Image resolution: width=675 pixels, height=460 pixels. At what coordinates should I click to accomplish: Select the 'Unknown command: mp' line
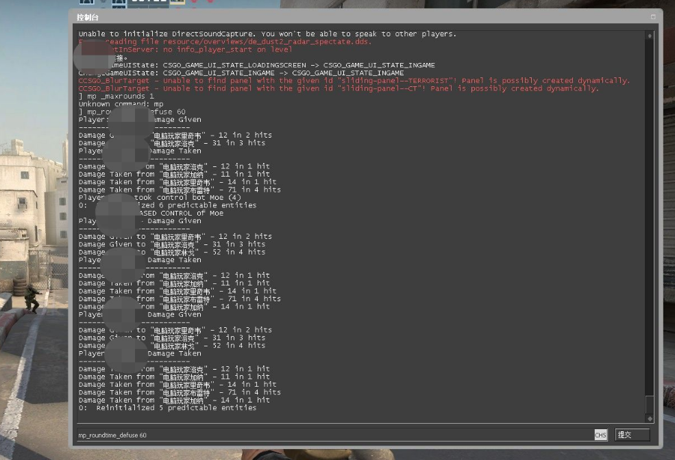tap(121, 104)
